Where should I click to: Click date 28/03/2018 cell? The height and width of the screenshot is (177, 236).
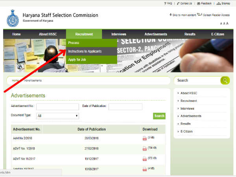[x=92, y=138]
